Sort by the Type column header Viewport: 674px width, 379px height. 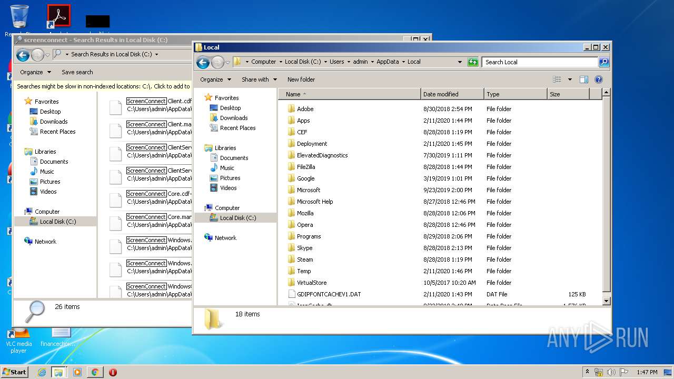(x=516, y=94)
